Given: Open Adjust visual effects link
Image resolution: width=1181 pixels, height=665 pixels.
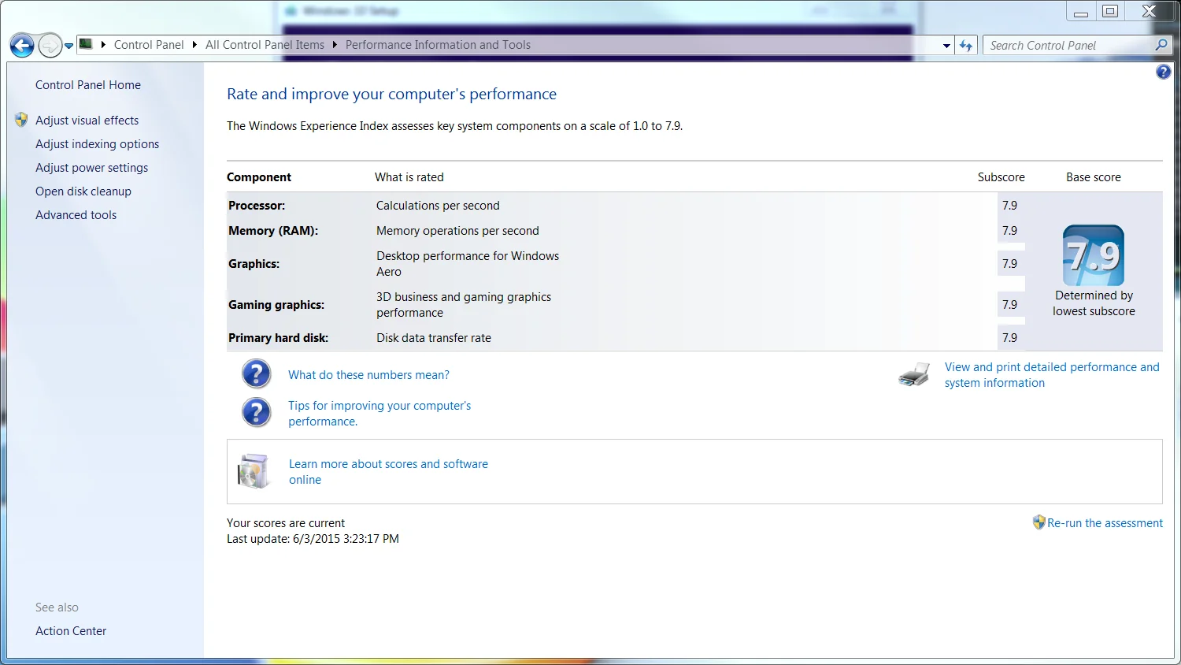Looking at the screenshot, I should click(x=87, y=121).
